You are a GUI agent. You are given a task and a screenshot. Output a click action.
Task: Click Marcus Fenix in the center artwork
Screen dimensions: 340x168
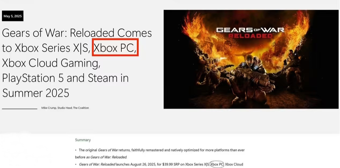point(248,78)
